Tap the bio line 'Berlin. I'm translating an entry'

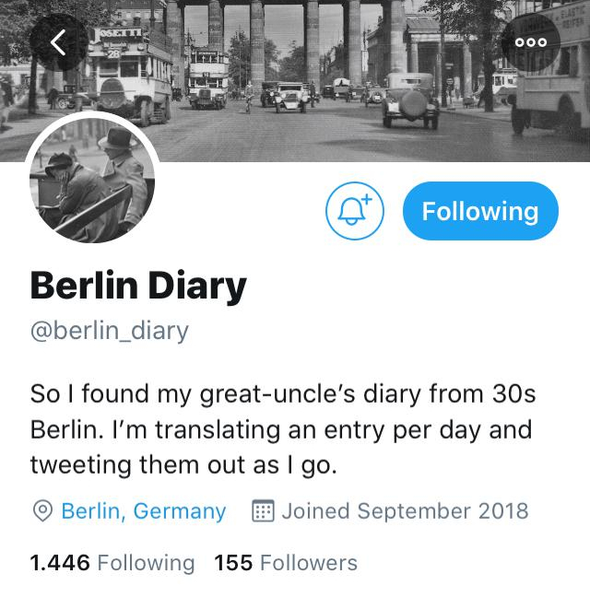pyautogui.click(x=280, y=430)
